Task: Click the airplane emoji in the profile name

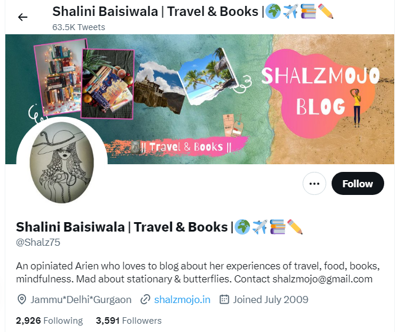Action: [x=259, y=227]
